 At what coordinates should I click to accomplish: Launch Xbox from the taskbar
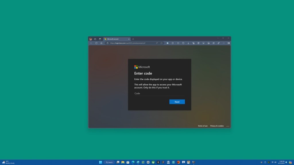(153, 162)
